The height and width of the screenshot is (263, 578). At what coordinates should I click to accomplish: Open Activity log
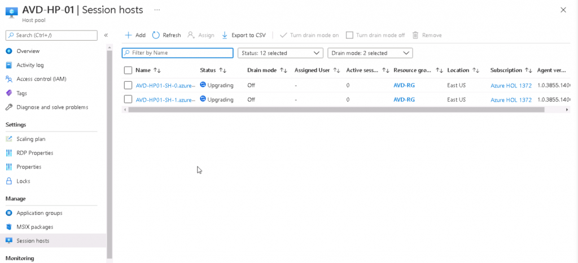(30, 65)
